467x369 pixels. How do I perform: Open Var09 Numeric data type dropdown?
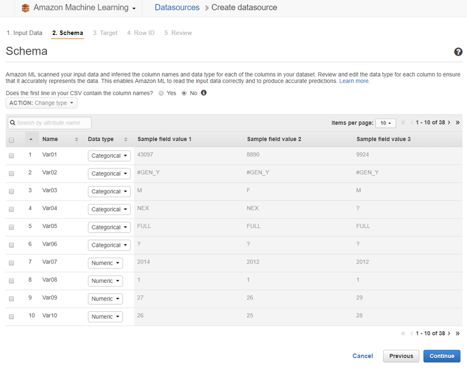pyautogui.click(x=105, y=299)
